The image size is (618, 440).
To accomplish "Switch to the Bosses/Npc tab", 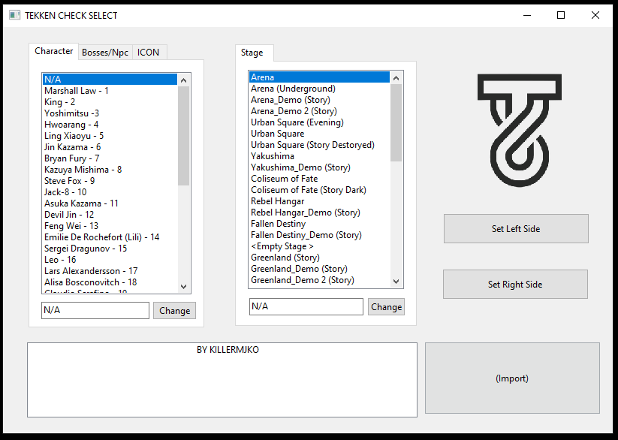I will (105, 53).
